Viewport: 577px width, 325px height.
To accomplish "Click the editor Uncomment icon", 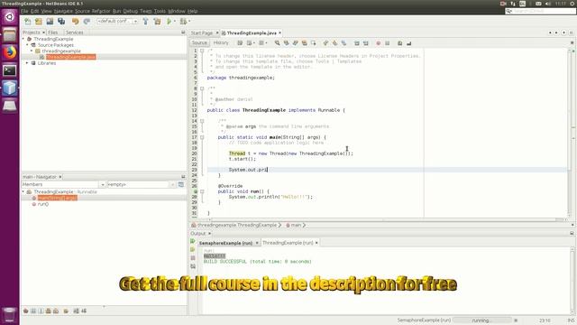I will click(x=408, y=43).
